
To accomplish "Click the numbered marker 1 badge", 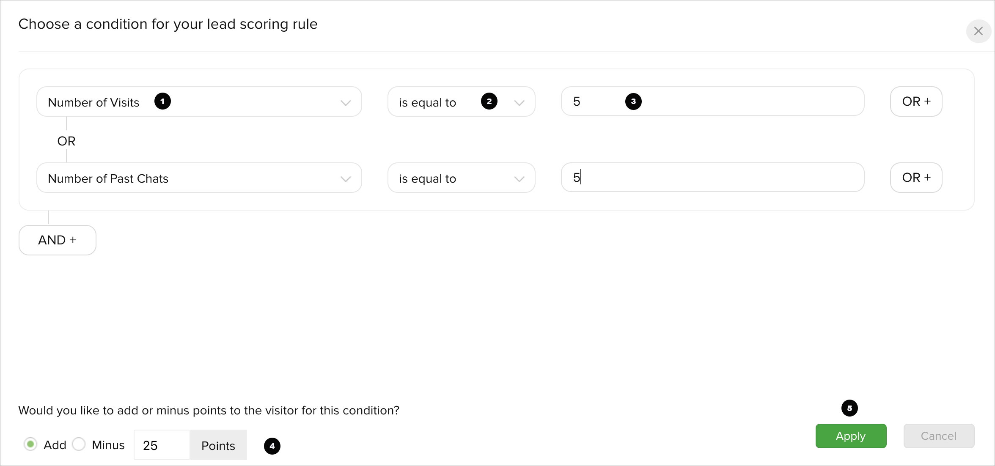I will 162,101.
